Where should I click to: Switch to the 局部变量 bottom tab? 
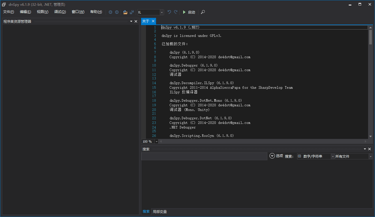(160, 212)
